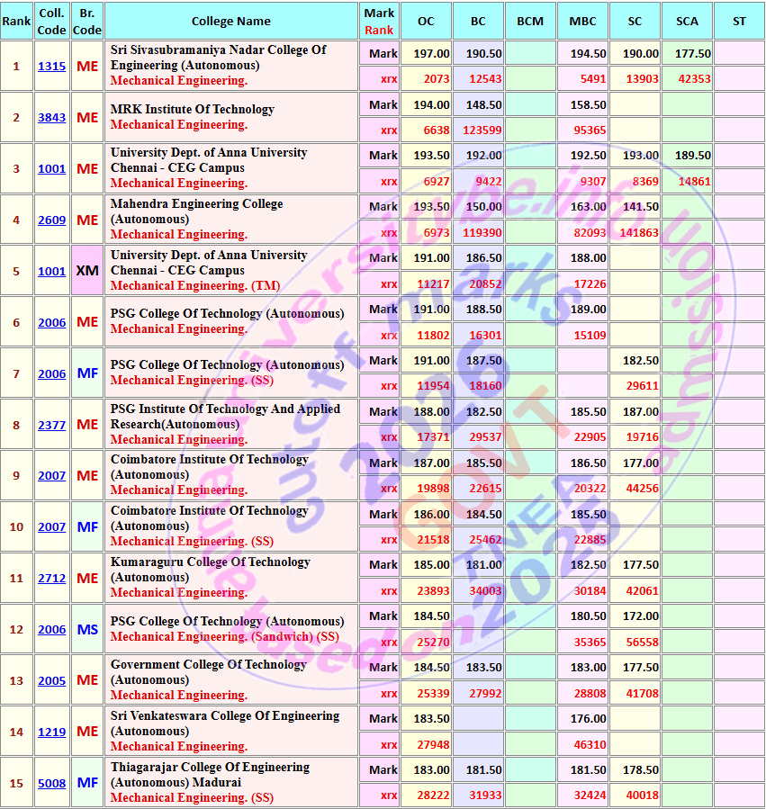The width and height of the screenshot is (766, 809).
Task: Select MF branch code in rank 7 row
Action: [87, 373]
